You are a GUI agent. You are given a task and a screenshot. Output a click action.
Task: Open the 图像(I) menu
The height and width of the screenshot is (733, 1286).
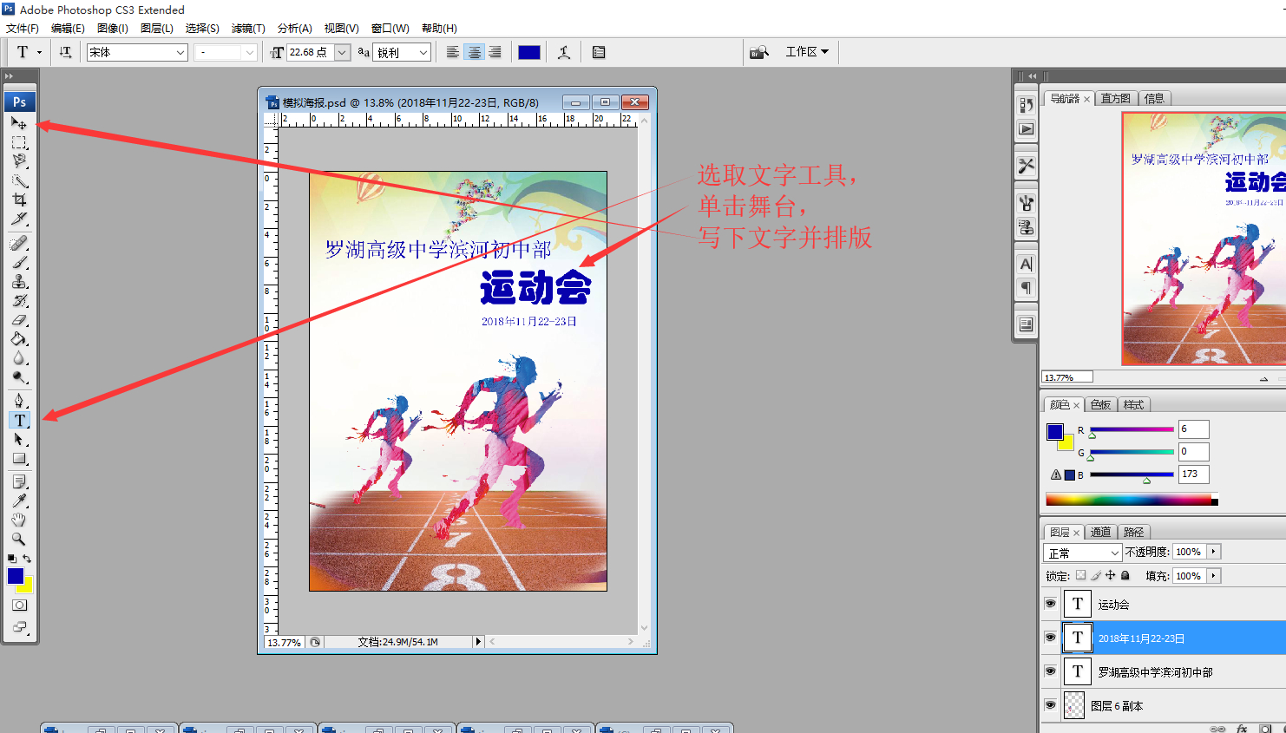[x=113, y=29]
